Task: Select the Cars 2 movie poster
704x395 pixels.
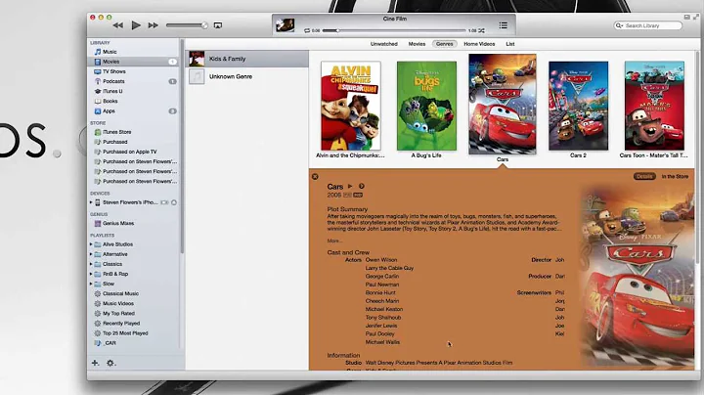Action: [x=578, y=106]
